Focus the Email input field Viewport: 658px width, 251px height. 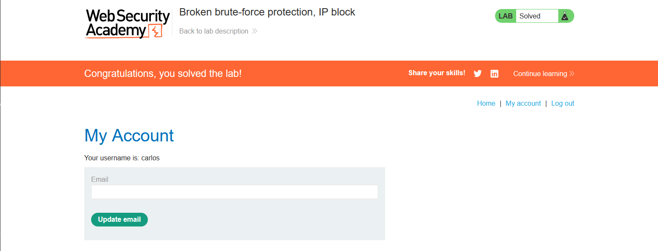click(x=234, y=192)
